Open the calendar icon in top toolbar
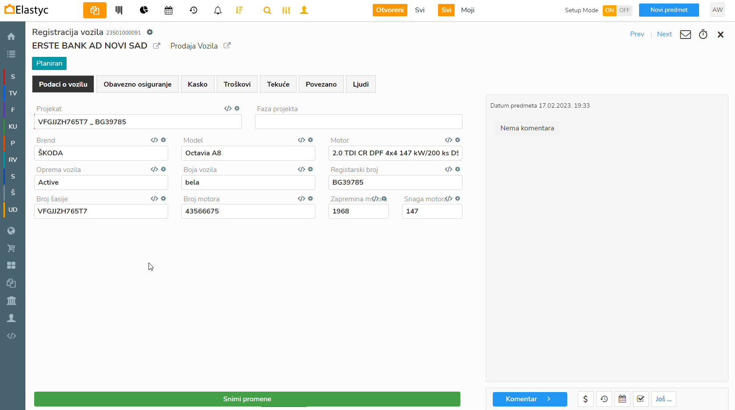Viewport: 735px width, 410px height. [169, 10]
